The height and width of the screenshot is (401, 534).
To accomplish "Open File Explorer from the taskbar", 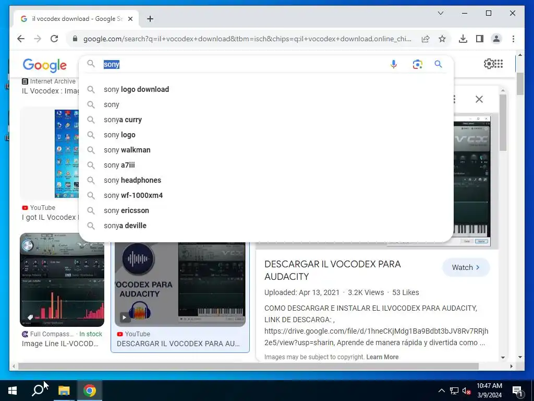I will pyautogui.click(x=64, y=391).
